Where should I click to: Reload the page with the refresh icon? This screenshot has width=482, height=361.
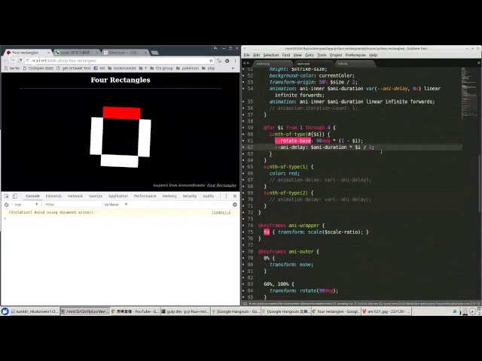tap(20, 60)
